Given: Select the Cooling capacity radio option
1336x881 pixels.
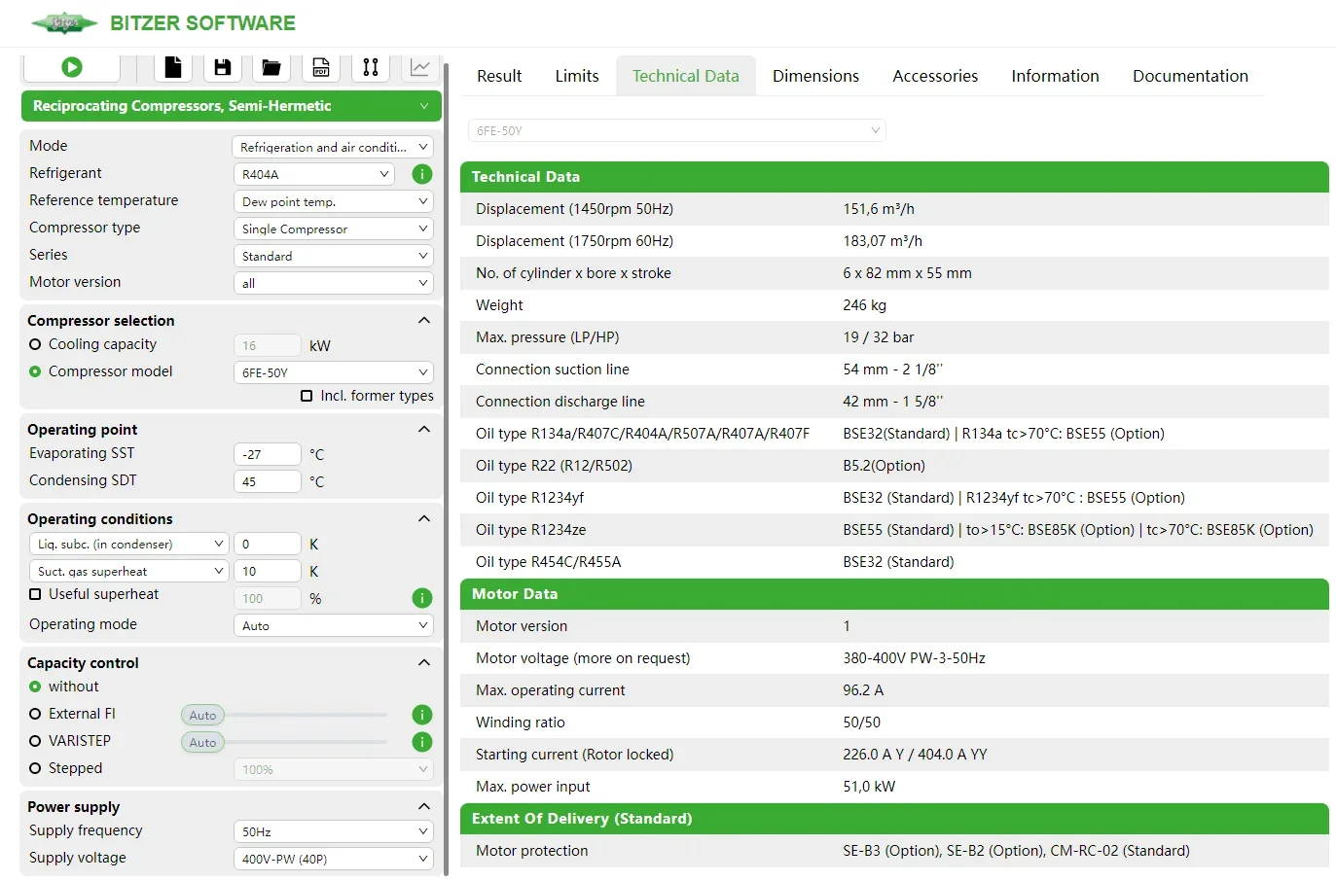Looking at the screenshot, I should pos(36,344).
